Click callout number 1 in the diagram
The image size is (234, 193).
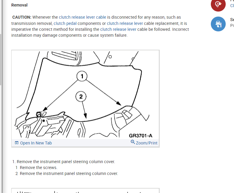[82, 76]
